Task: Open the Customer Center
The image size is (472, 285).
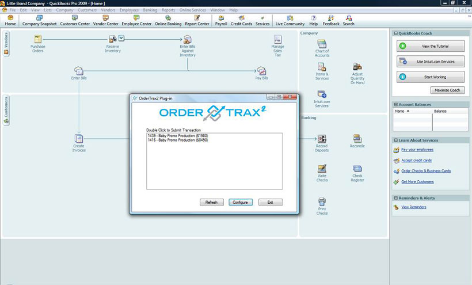Action: click(x=75, y=21)
